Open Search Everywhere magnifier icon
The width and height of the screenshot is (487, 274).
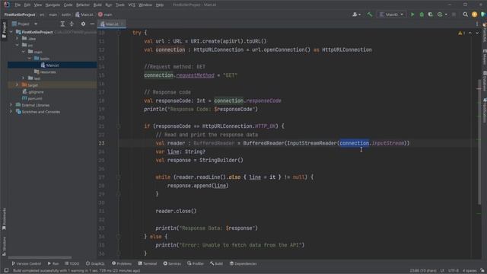tap(465, 14)
